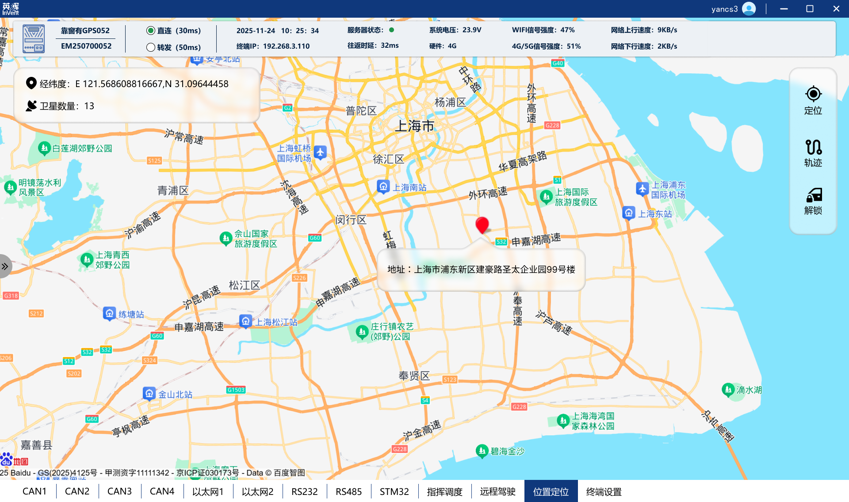Image resolution: width=849 pixels, height=502 pixels.
Task: Click the address popup bubble
Action: [x=481, y=270]
